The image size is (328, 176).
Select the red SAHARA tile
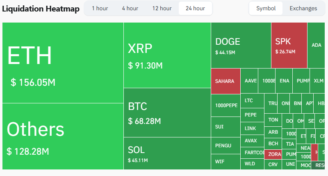click(225, 81)
